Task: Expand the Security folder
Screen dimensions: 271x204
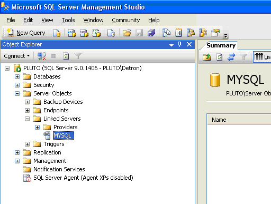Action: (x=17, y=85)
